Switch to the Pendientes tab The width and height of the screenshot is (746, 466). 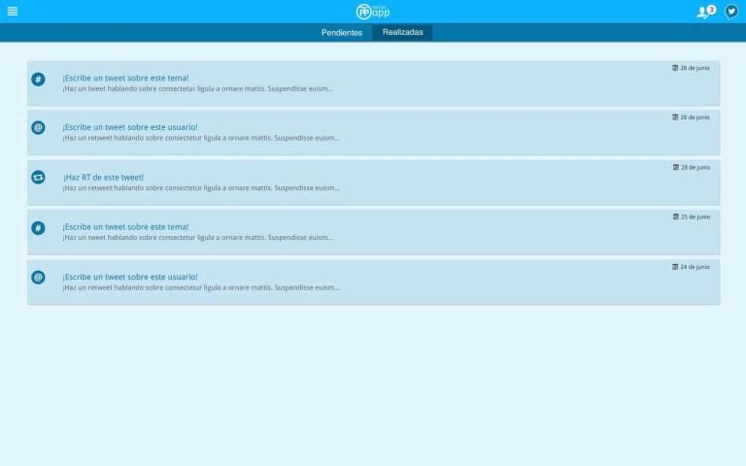click(342, 32)
